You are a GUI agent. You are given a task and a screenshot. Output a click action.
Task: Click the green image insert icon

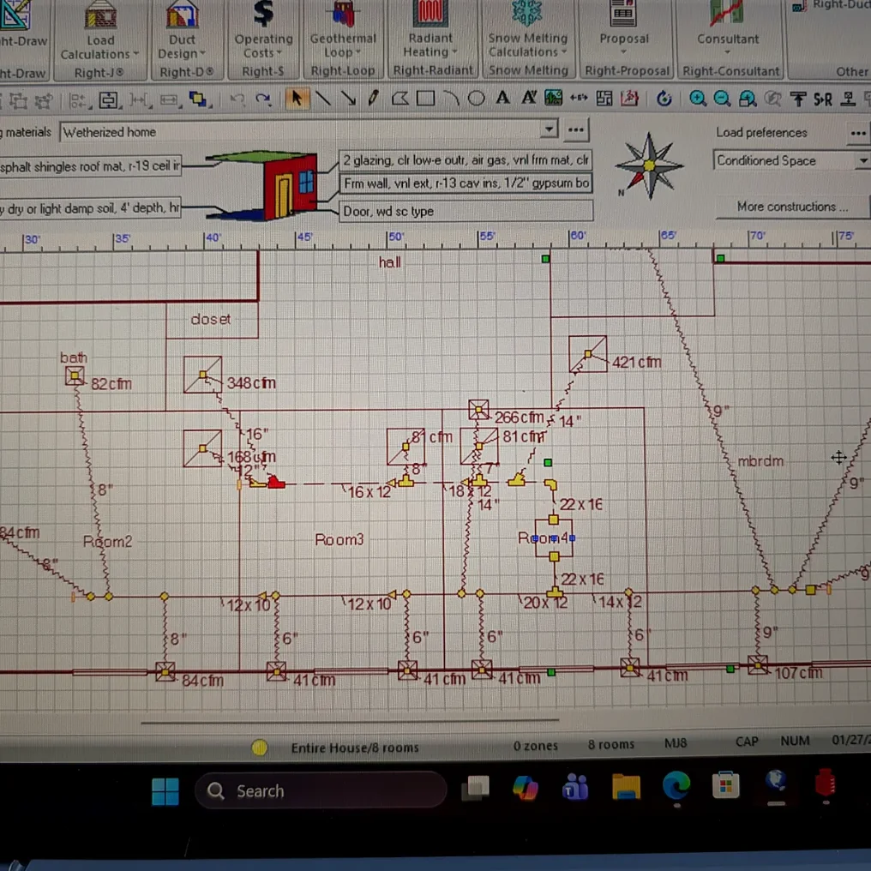click(553, 99)
